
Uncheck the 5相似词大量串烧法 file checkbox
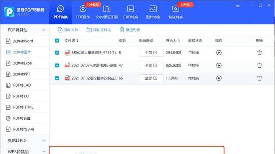point(57,53)
